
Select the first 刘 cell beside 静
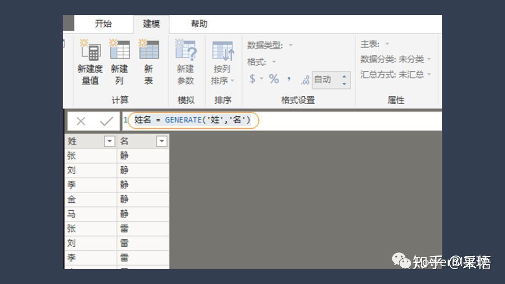click(91, 170)
